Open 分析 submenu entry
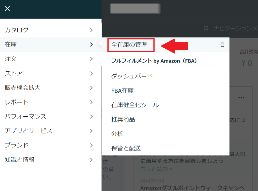The image size is (258, 191). coord(117,134)
